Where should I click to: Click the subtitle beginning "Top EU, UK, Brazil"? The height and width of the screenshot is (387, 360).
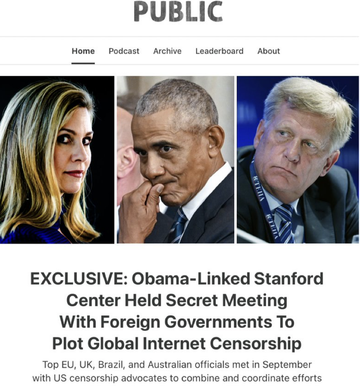[177, 371]
